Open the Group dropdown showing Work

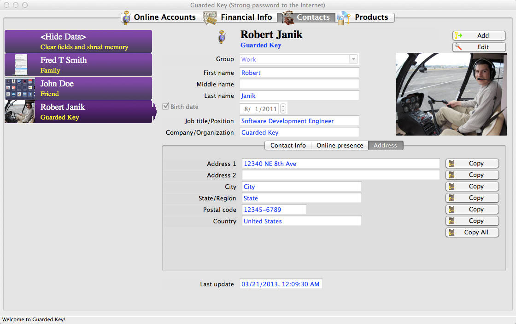[299, 59]
